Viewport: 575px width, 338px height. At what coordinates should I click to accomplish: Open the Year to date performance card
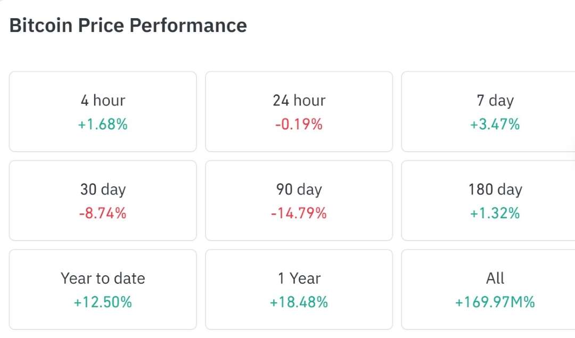pyautogui.click(x=102, y=288)
